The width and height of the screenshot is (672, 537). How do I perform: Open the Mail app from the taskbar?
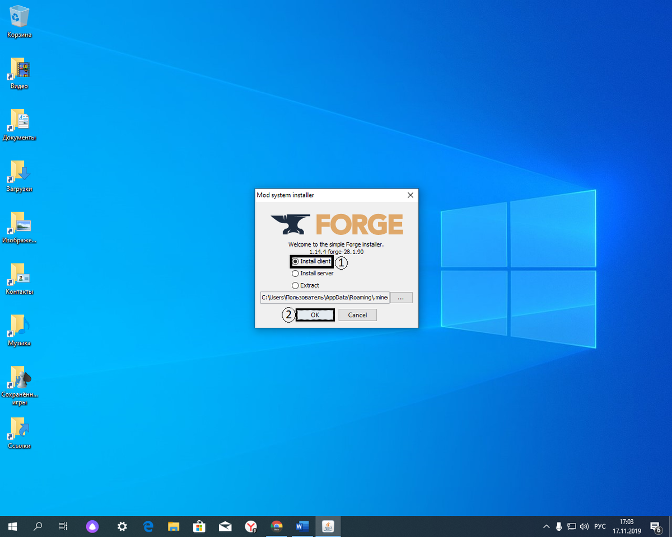[x=225, y=526]
